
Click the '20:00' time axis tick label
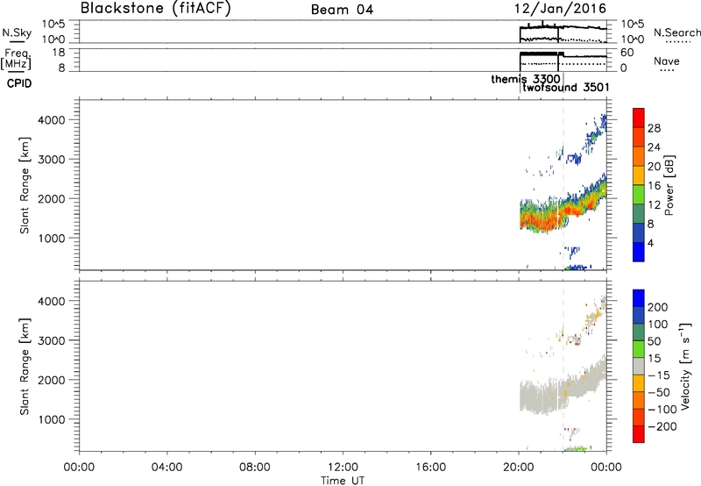[x=519, y=468]
